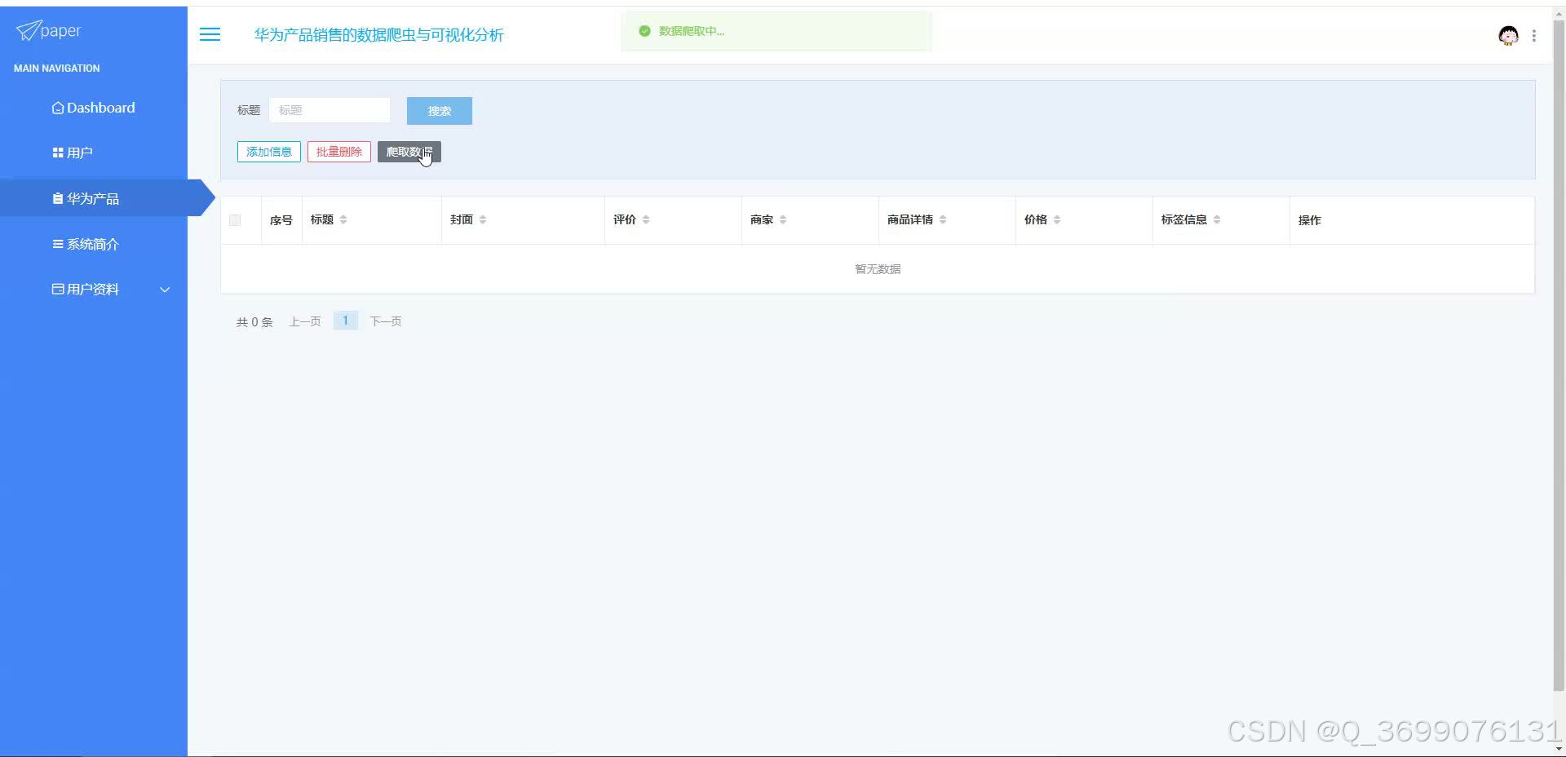Click the success check icon in notification
This screenshot has height=757, width=1566.
[644, 31]
